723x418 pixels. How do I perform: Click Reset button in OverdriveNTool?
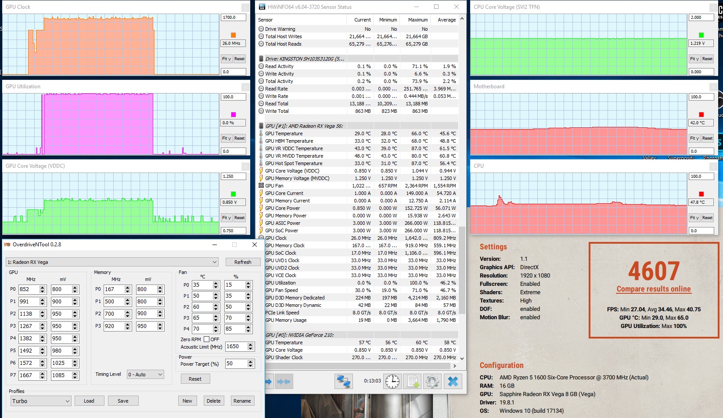click(195, 379)
